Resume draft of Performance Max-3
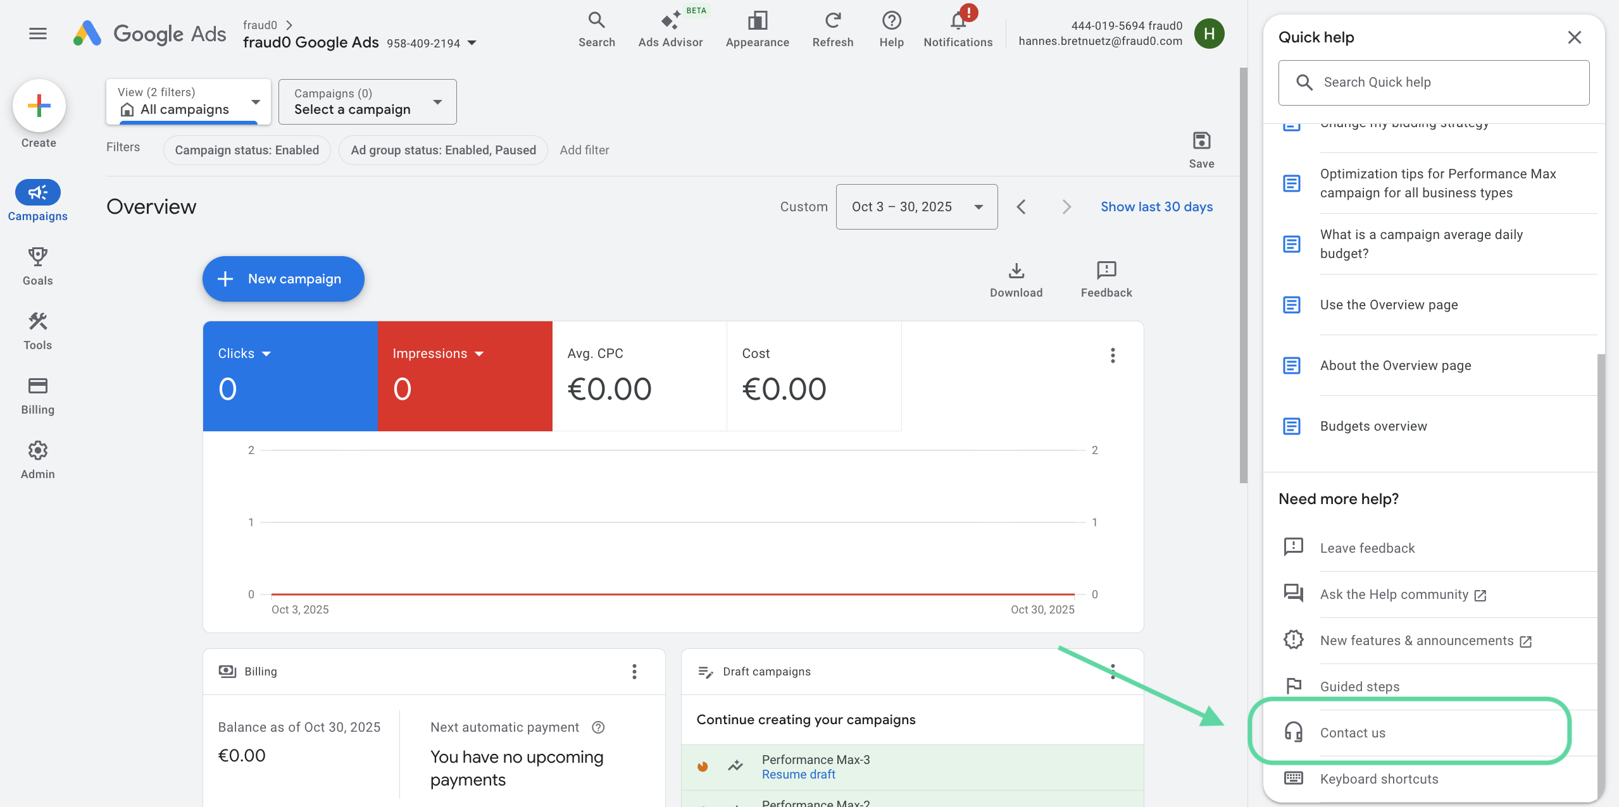 click(798, 774)
